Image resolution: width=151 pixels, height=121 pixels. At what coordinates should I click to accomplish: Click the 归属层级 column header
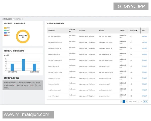point(122,31)
